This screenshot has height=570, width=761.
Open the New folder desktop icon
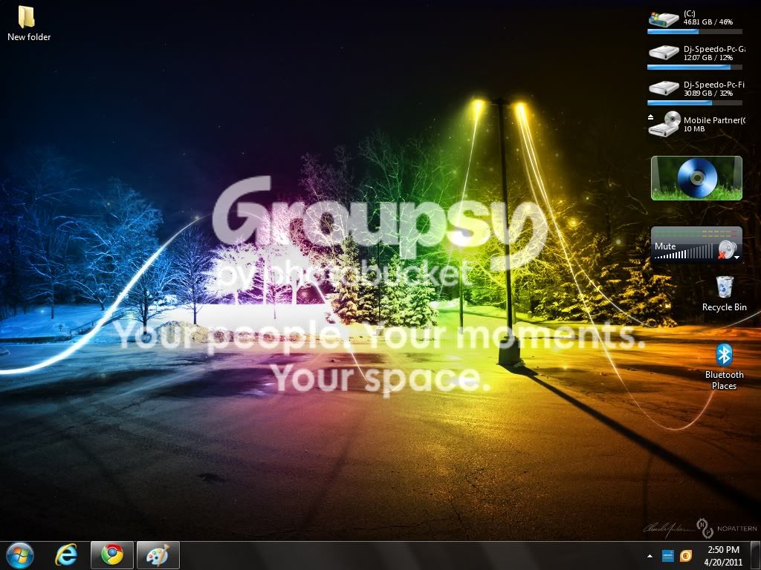pyautogui.click(x=28, y=24)
